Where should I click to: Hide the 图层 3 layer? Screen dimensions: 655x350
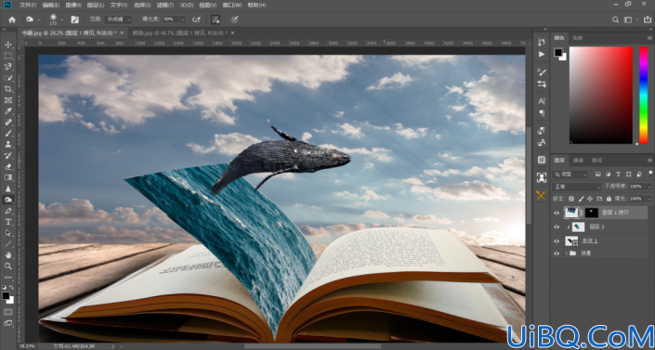(x=557, y=227)
